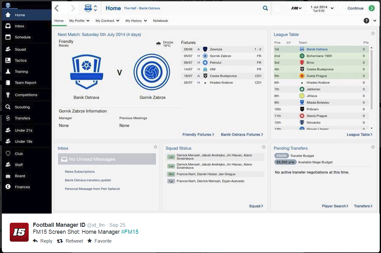Click the £322K transfer budget badge

pyautogui.click(x=281, y=156)
